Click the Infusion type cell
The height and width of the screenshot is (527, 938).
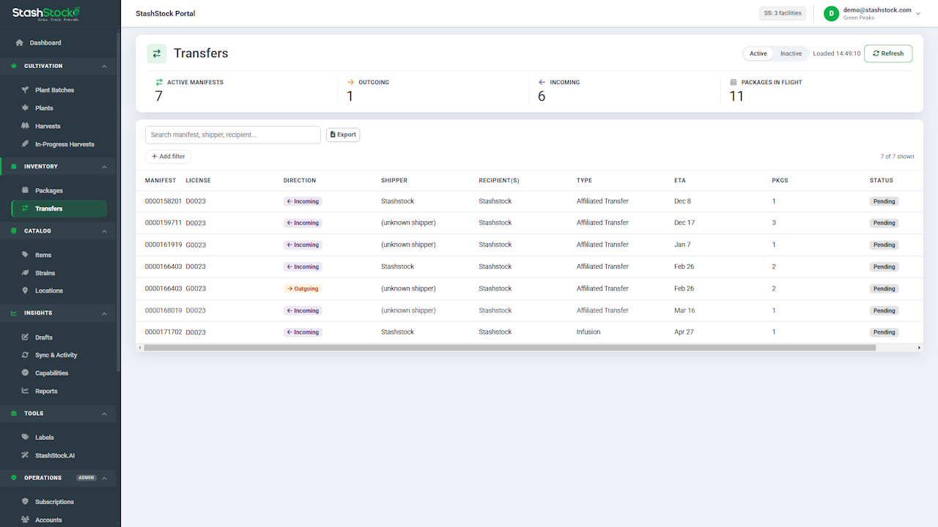pos(588,332)
